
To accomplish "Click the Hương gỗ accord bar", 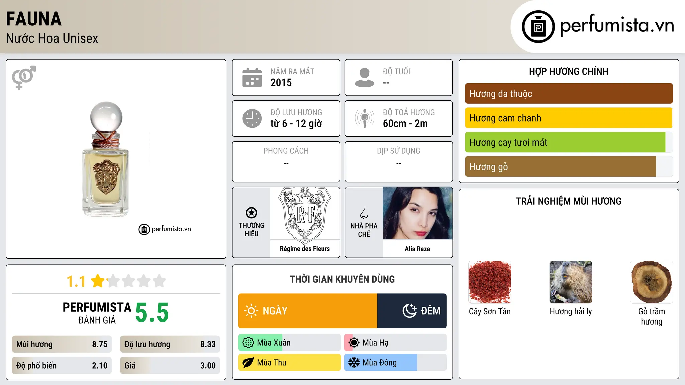I will (x=569, y=167).
